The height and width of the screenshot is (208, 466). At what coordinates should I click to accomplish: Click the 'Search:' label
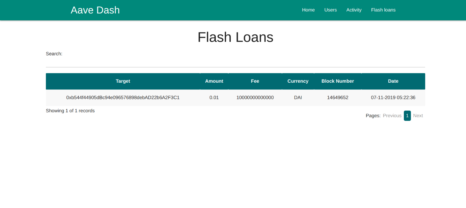click(x=54, y=54)
